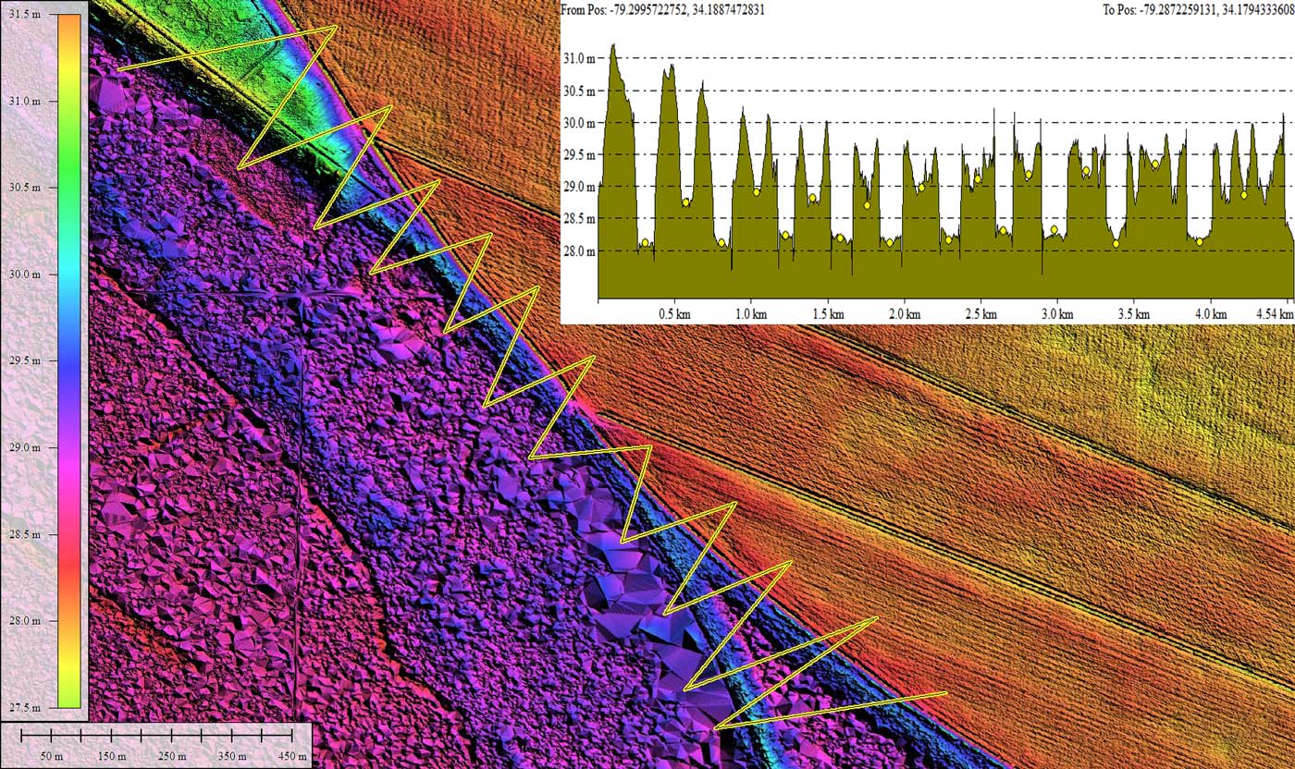
Task: Click the 1.0 km distance axis label
Action: pos(751,314)
